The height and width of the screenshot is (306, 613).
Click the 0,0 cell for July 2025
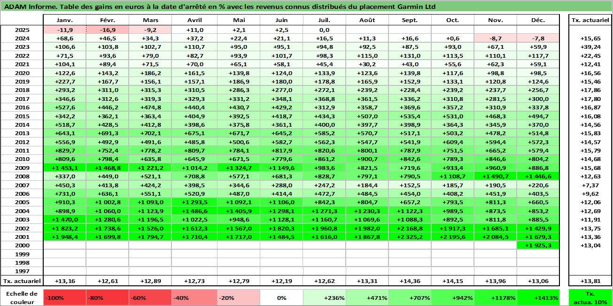(x=325, y=30)
